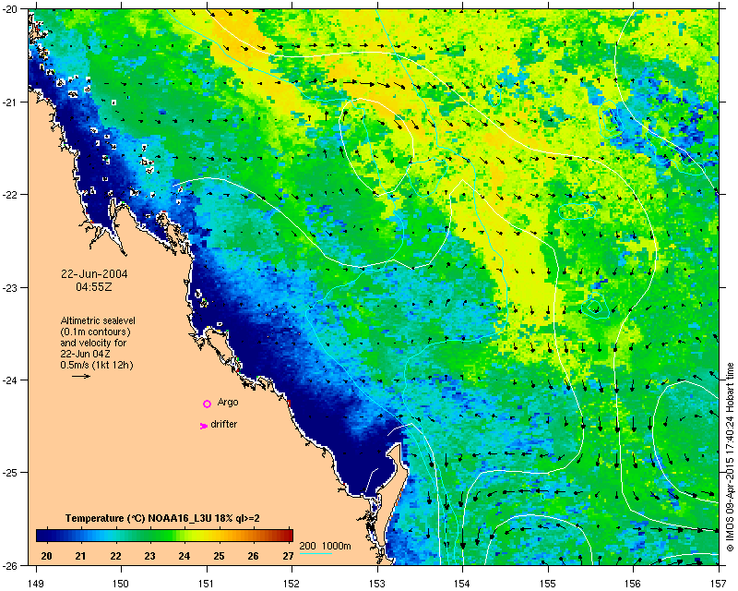Click the latitude axis label '-22'
Viewport: 738px width, 591px height.
tap(9, 195)
